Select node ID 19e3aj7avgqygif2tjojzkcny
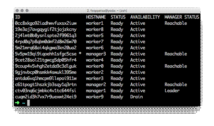 (x=46, y=29)
